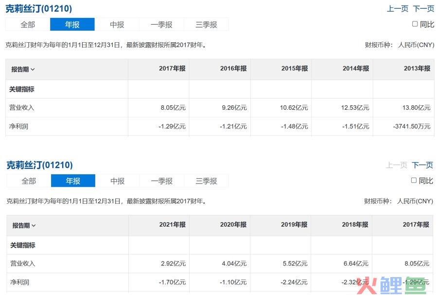438x297 pixels.
Task: Open lower 克莉丝汀(01210) title link
Action: point(40,165)
